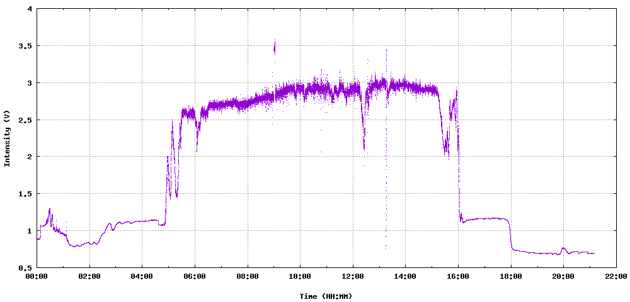This screenshot has height=302, width=630.
Task: Click the '16:00' time tick label
Action: coord(457,276)
